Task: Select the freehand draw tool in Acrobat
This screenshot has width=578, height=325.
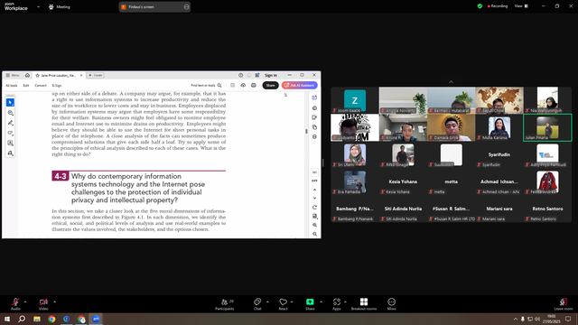Action: point(10,133)
